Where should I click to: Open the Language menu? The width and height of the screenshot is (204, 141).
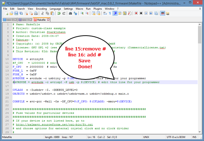coord(55,9)
